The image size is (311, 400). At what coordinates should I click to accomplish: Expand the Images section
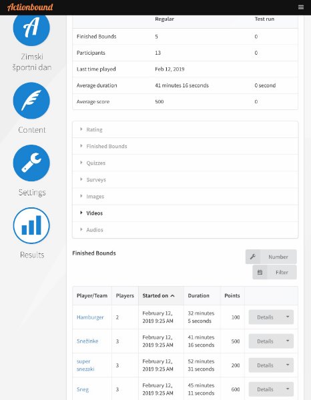[x=185, y=197]
